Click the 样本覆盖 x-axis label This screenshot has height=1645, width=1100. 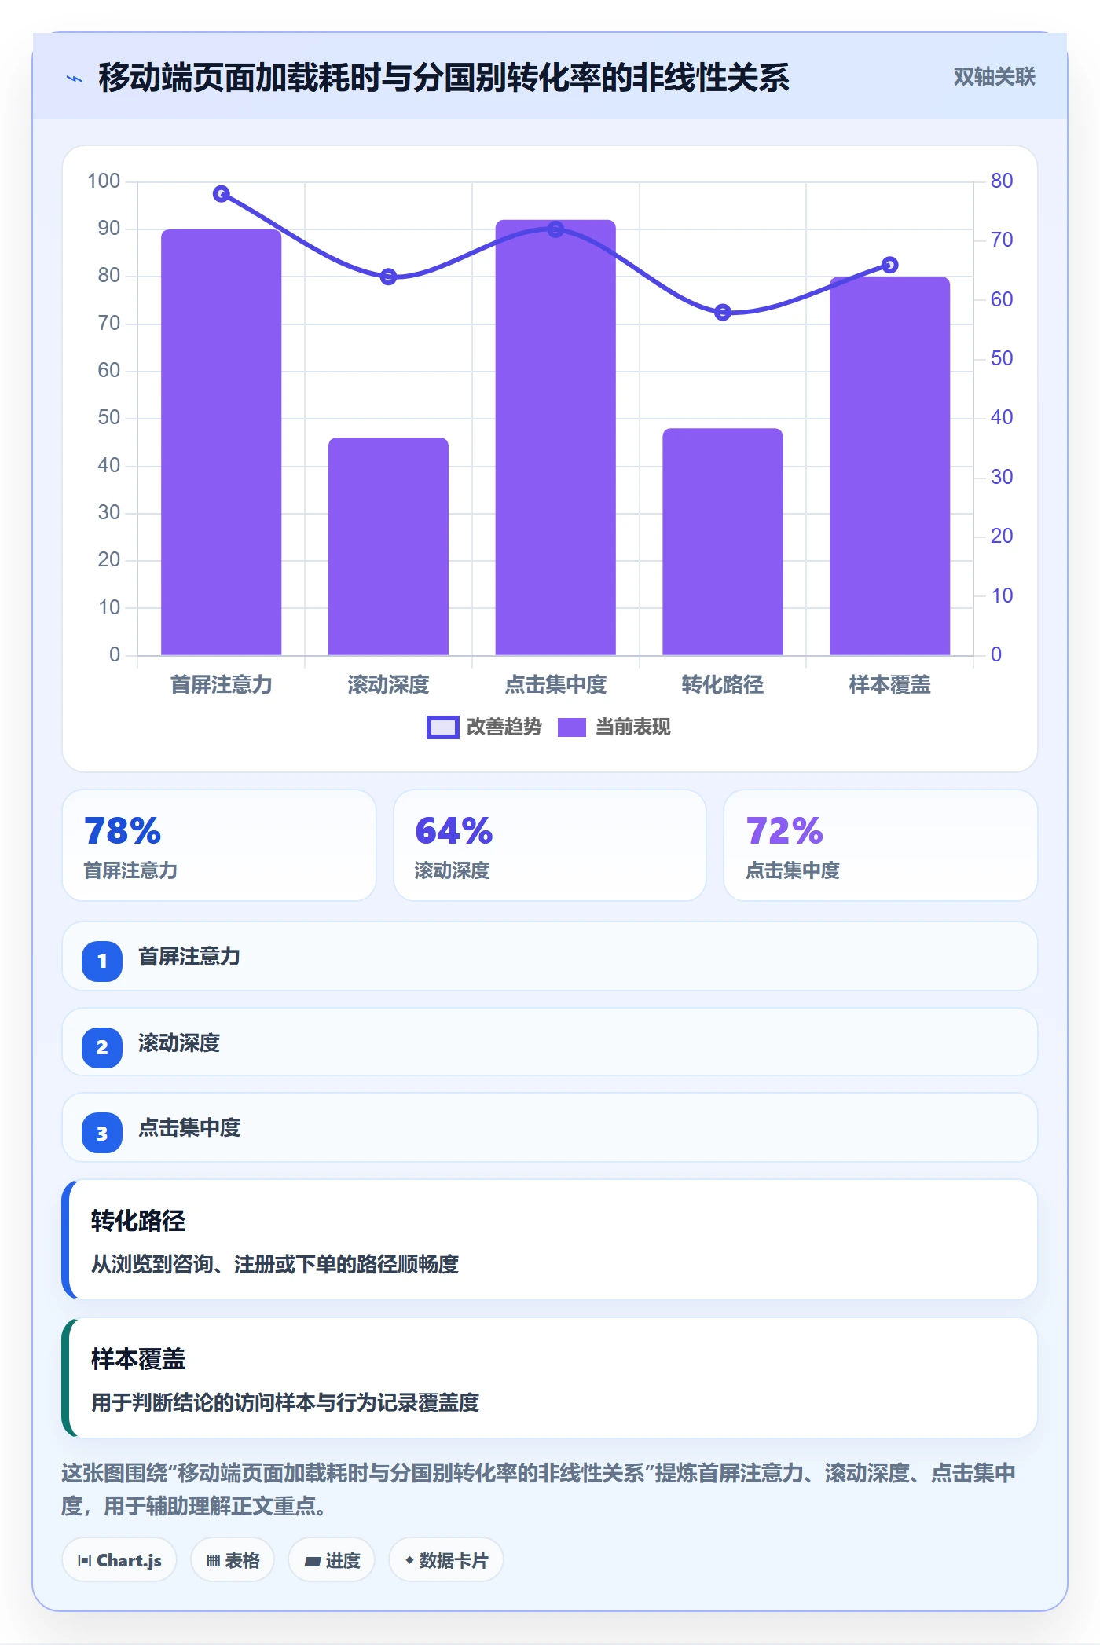pos(889,685)
